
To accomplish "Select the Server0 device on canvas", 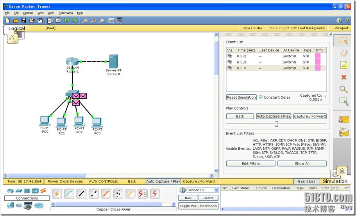I will 113,62.
